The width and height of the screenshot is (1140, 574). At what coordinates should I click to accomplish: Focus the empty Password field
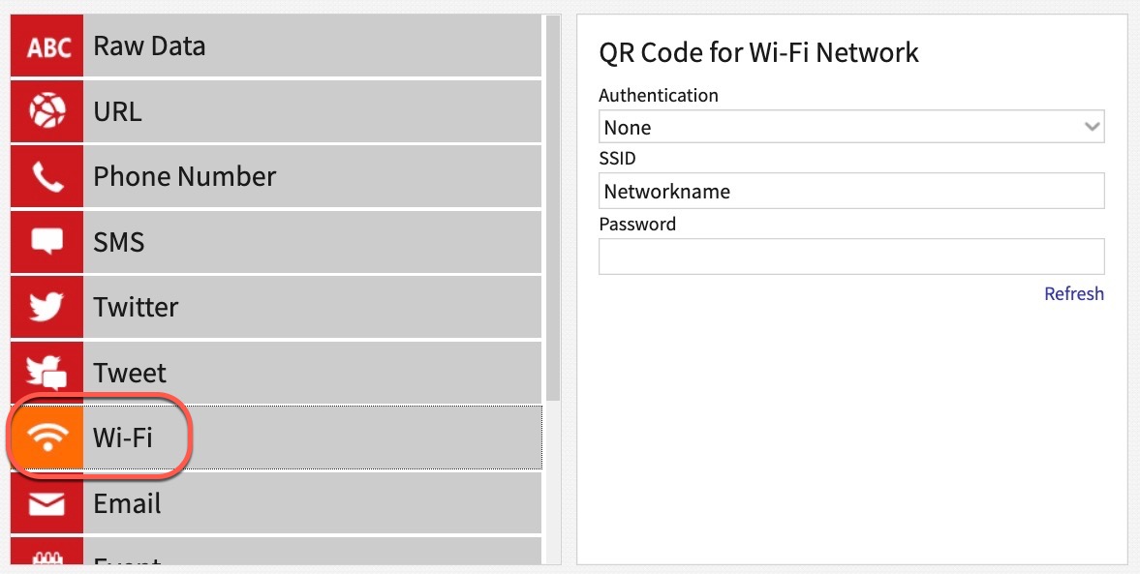coord(850,257)
